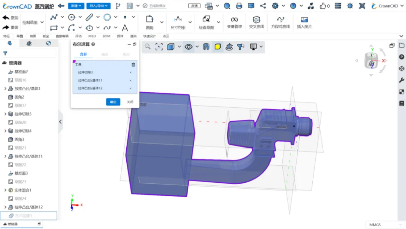Click the 重做 redo button
Viewport: 406px width, 229px height.
11,27
